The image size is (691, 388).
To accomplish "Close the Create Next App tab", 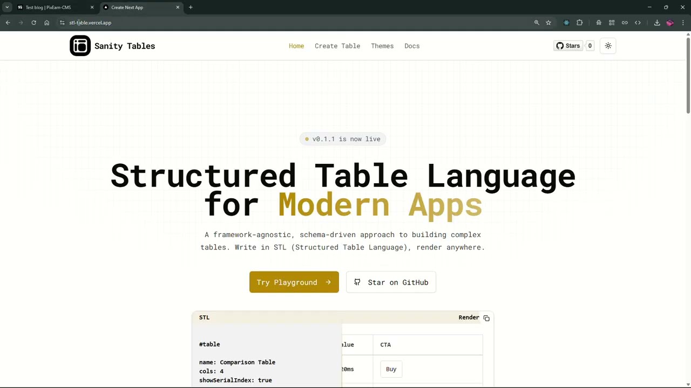I will click(x=178, y=8).
